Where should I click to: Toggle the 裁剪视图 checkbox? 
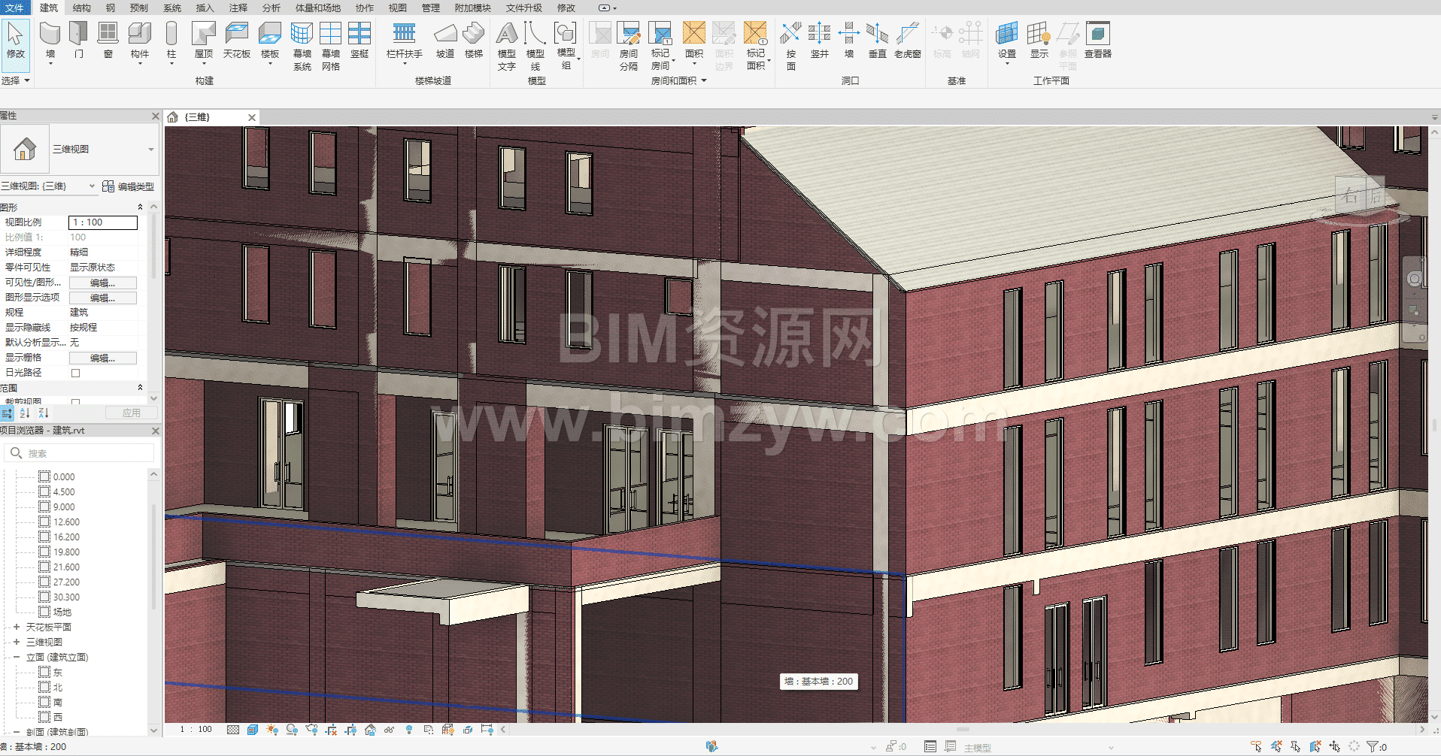(x=75, y=402)
